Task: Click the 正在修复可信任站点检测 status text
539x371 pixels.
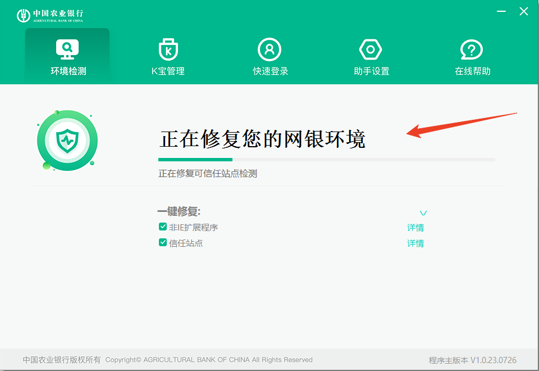Action: [x=208, y=174]
